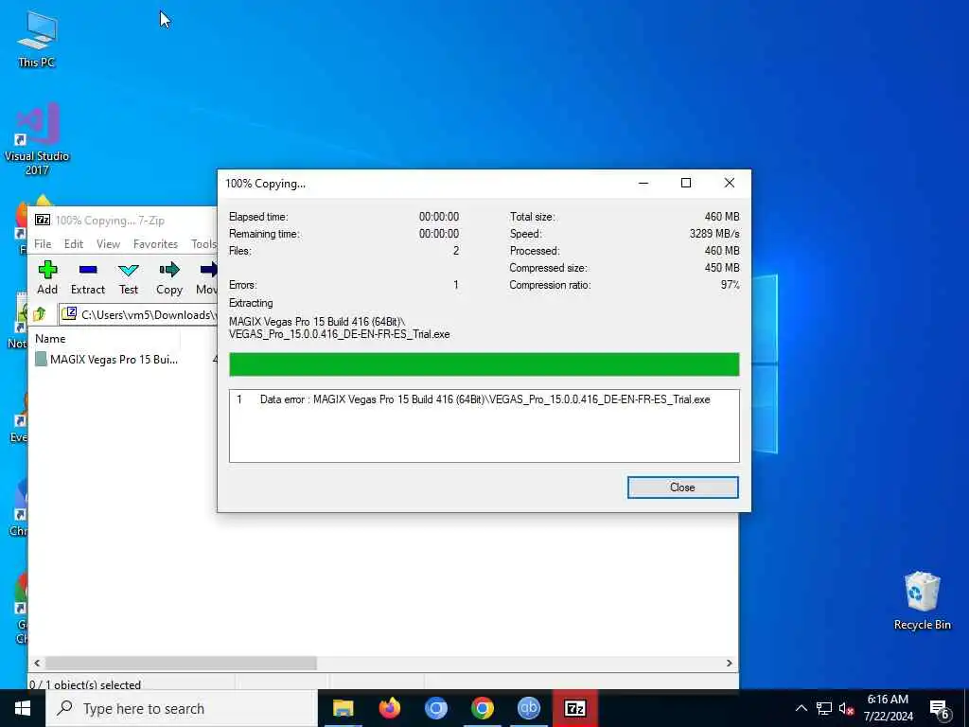Click the 7-Zip taskbar icon

click(x=574, y=708)
